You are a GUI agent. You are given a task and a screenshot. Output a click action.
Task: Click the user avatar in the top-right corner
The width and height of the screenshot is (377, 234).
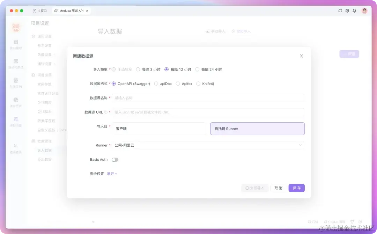[x=364, y=10]
